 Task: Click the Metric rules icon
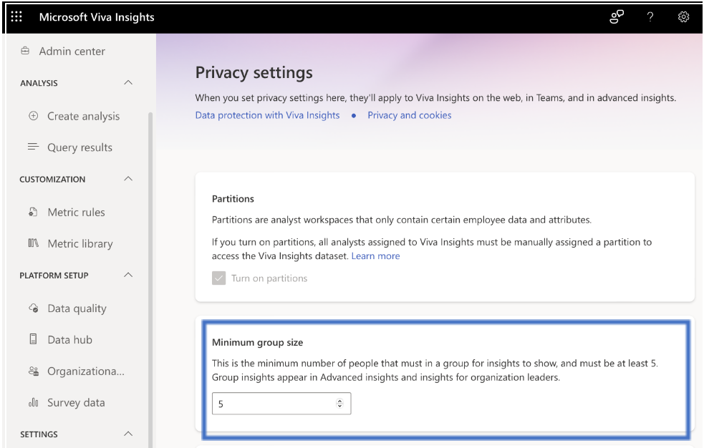(33, 212)
